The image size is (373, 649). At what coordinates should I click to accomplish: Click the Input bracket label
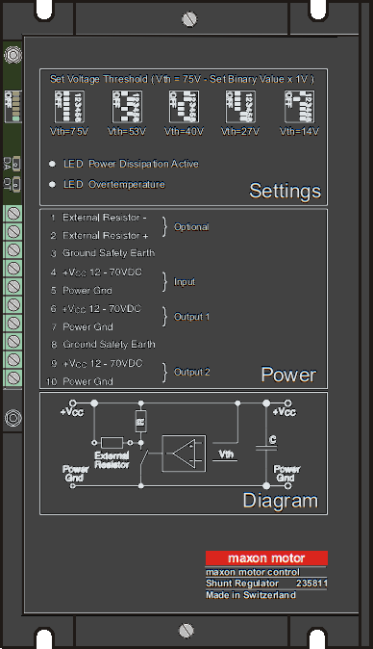coord(185,282)
